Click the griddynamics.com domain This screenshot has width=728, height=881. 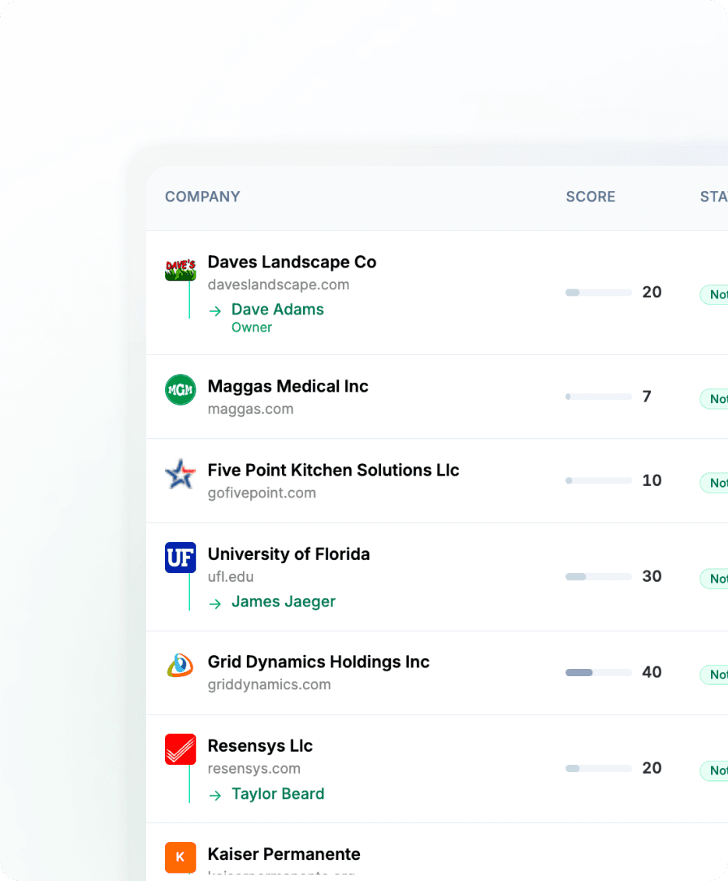pyautogui.click(x=269, y=684)
